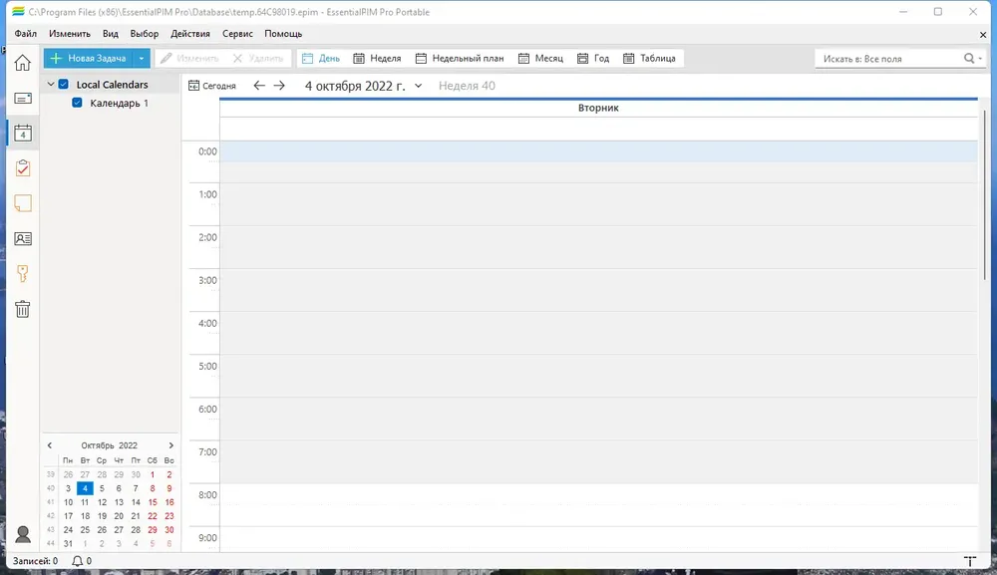The width and height of the screenshot is (997, 575).
Task: Open the Сервис menu
Action: [x=238, y=34]
